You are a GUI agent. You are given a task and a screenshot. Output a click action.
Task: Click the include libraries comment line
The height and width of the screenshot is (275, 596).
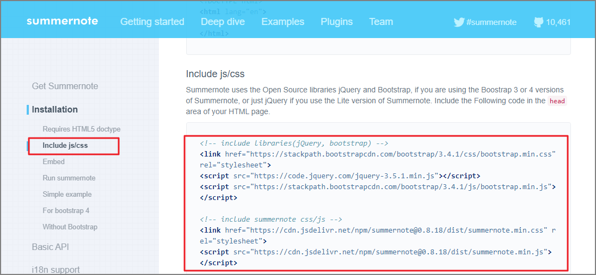click(294, 143)
